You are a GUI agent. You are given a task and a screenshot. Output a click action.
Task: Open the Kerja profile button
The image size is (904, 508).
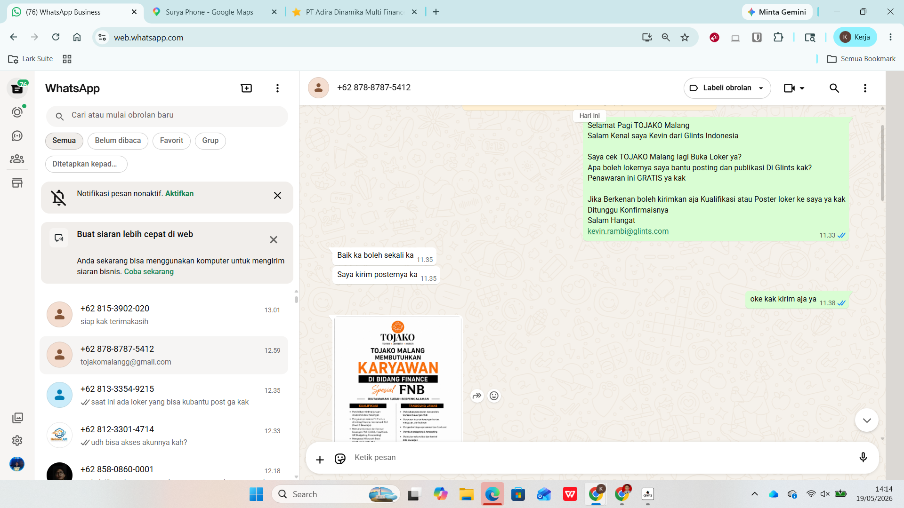click(x=855, y=37)
